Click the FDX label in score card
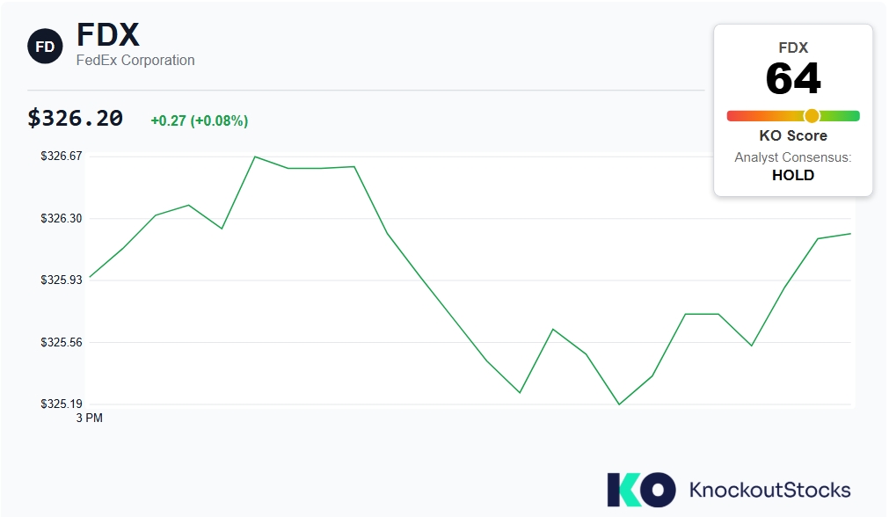 [x=793, y=47]
